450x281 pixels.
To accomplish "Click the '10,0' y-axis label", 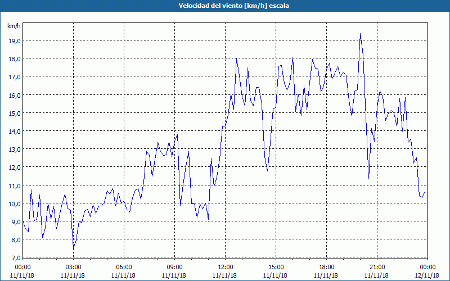I will [x=15, y=204].
